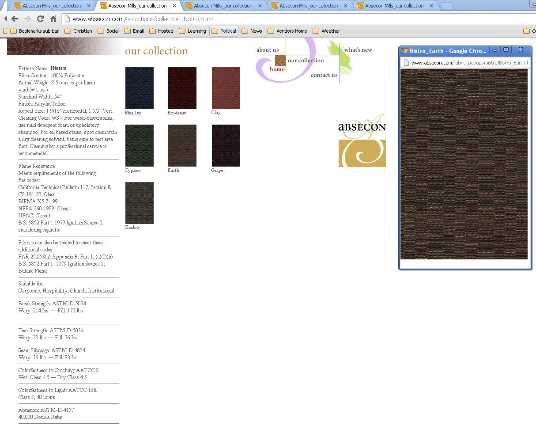Click 'BIFMA X5.7-1991' fire code text

pos(39,201)
